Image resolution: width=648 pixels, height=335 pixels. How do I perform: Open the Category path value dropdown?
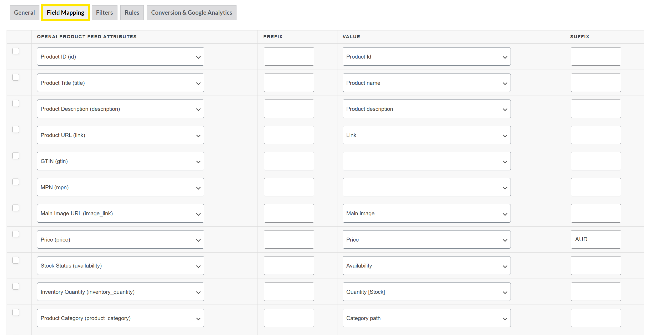click(x=426, y=318)
